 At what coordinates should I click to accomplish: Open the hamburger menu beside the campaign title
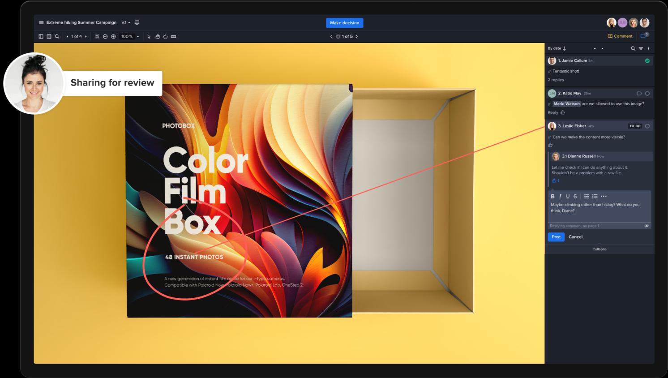coord(41,23)
